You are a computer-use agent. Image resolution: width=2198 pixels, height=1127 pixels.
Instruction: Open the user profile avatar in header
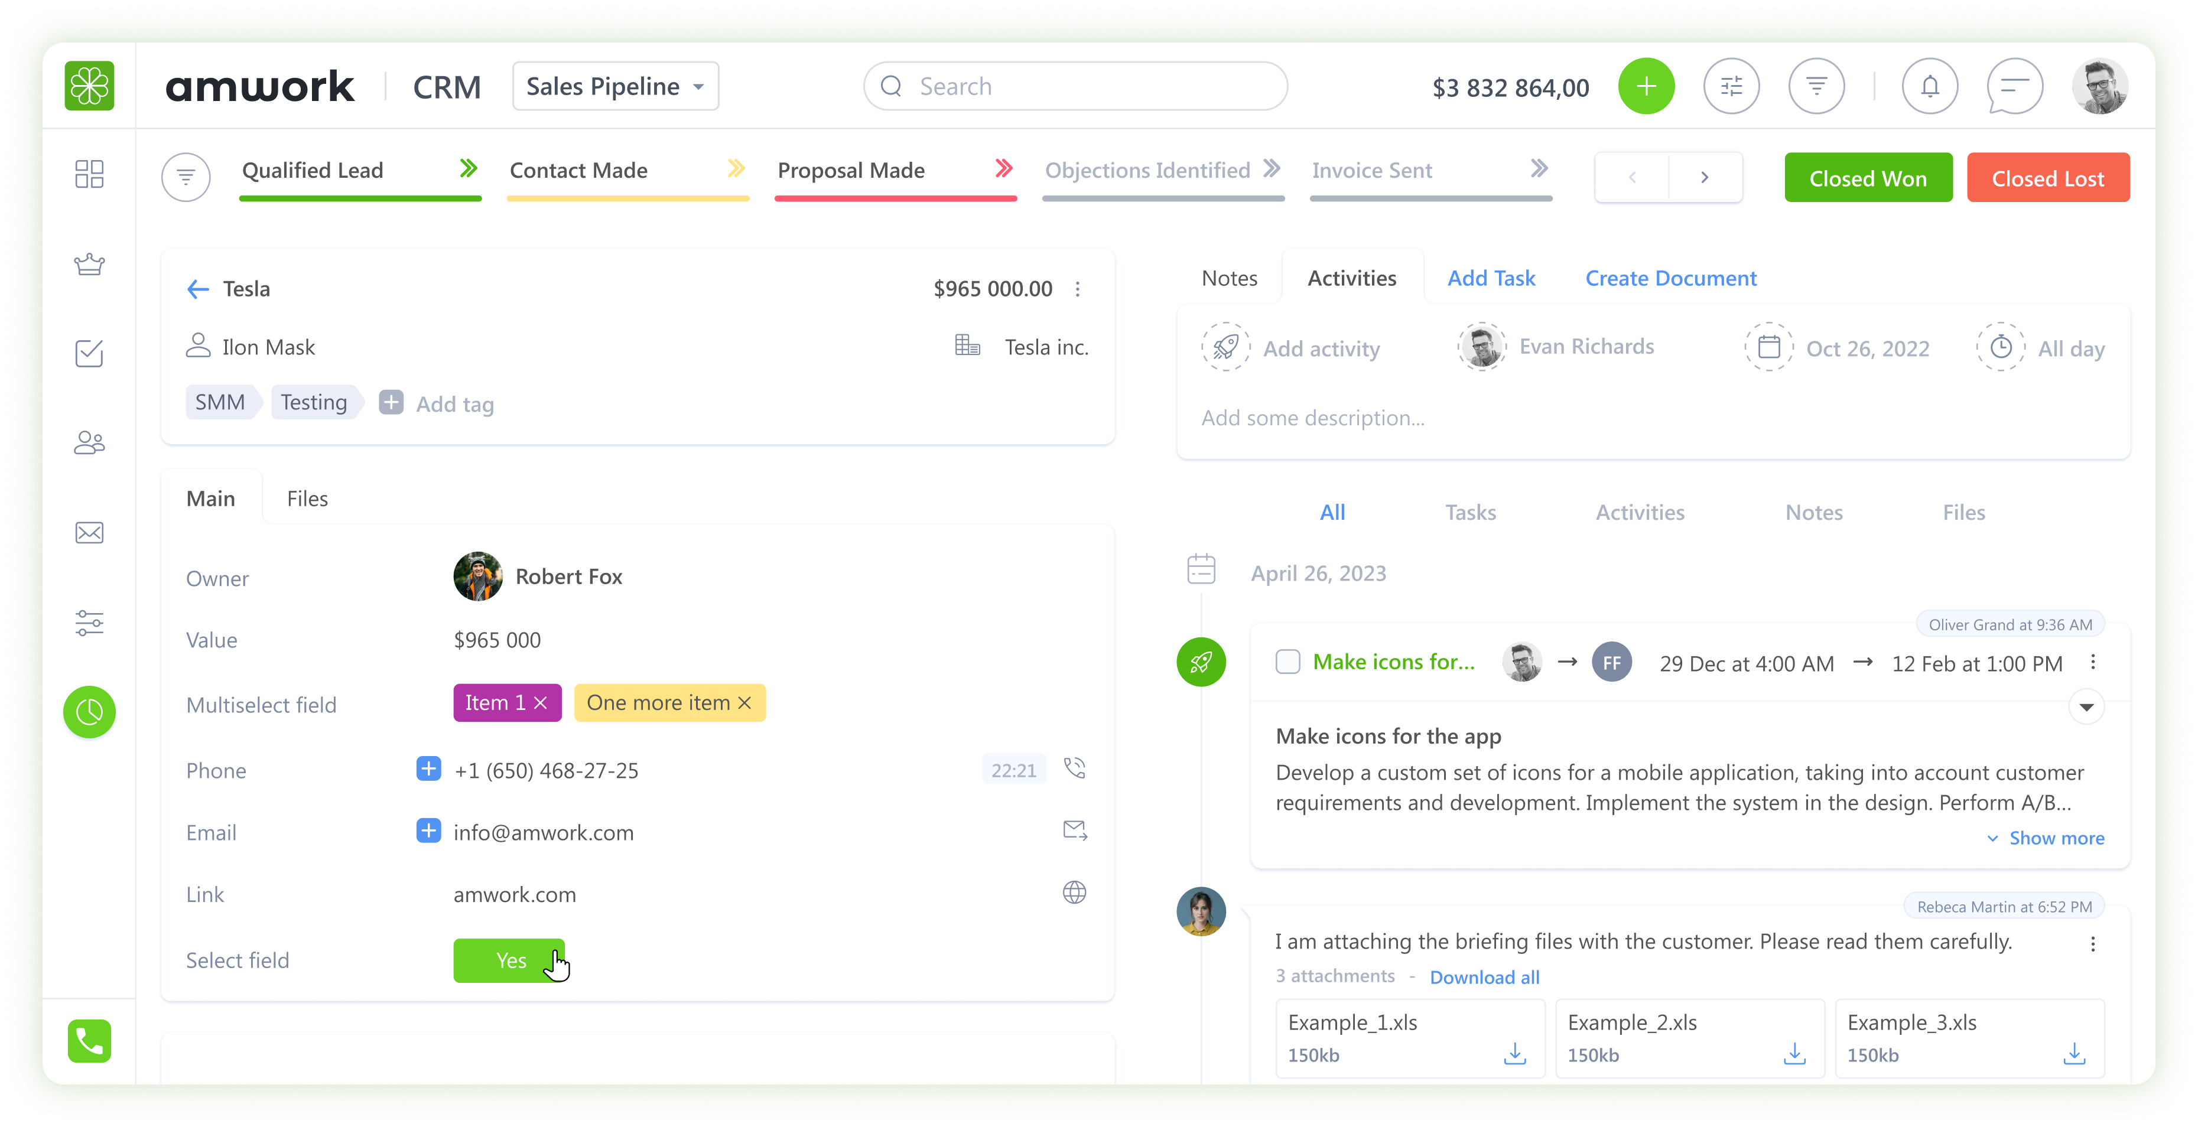click(x=2100, y=86)
